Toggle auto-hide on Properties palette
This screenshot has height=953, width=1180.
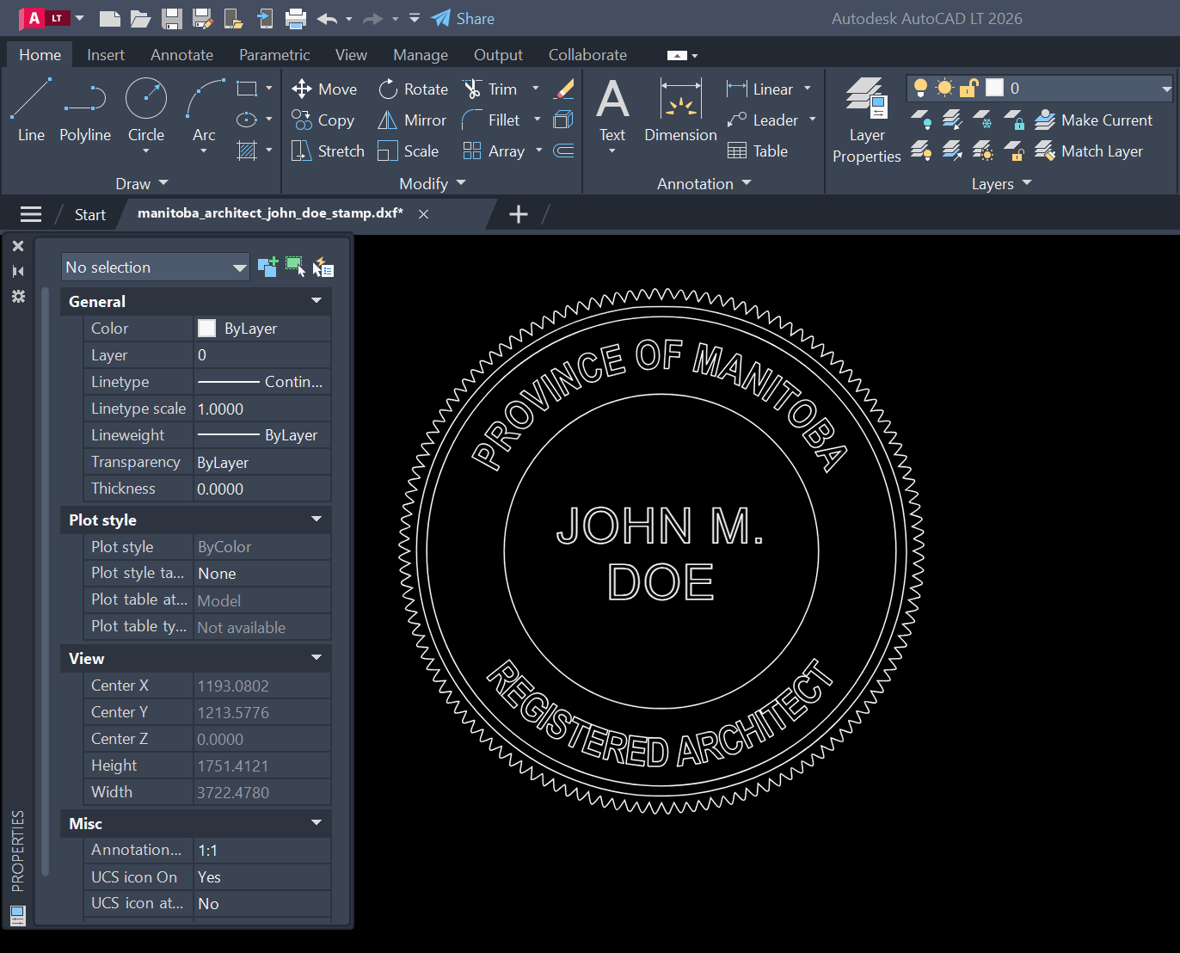pyautogui.click(x=18, y=271)
